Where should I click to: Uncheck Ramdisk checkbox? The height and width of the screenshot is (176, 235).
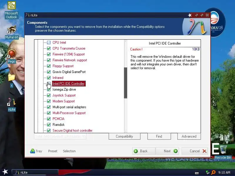(x=49, y=125)
